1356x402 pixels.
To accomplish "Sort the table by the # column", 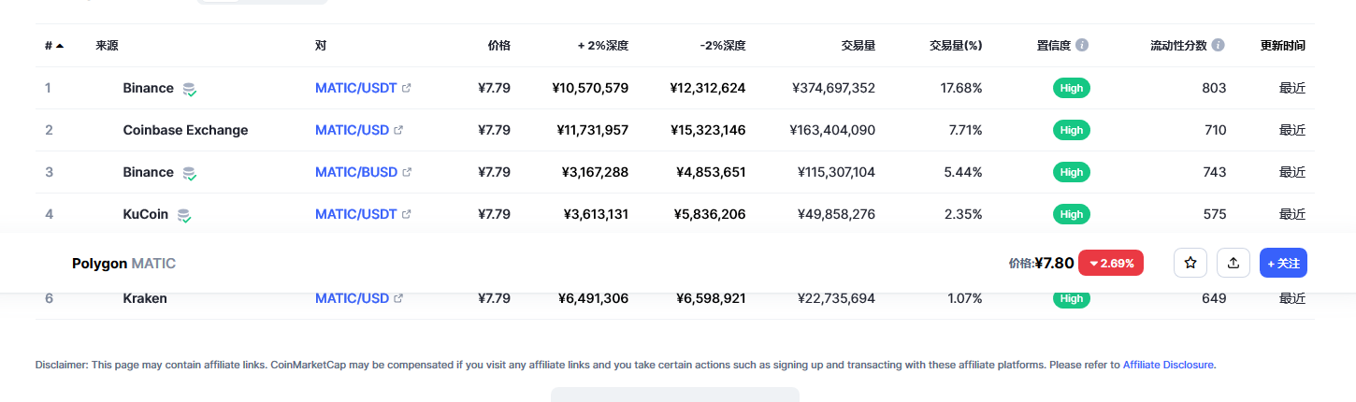I will pyautogui.click(x=53, y=45).
